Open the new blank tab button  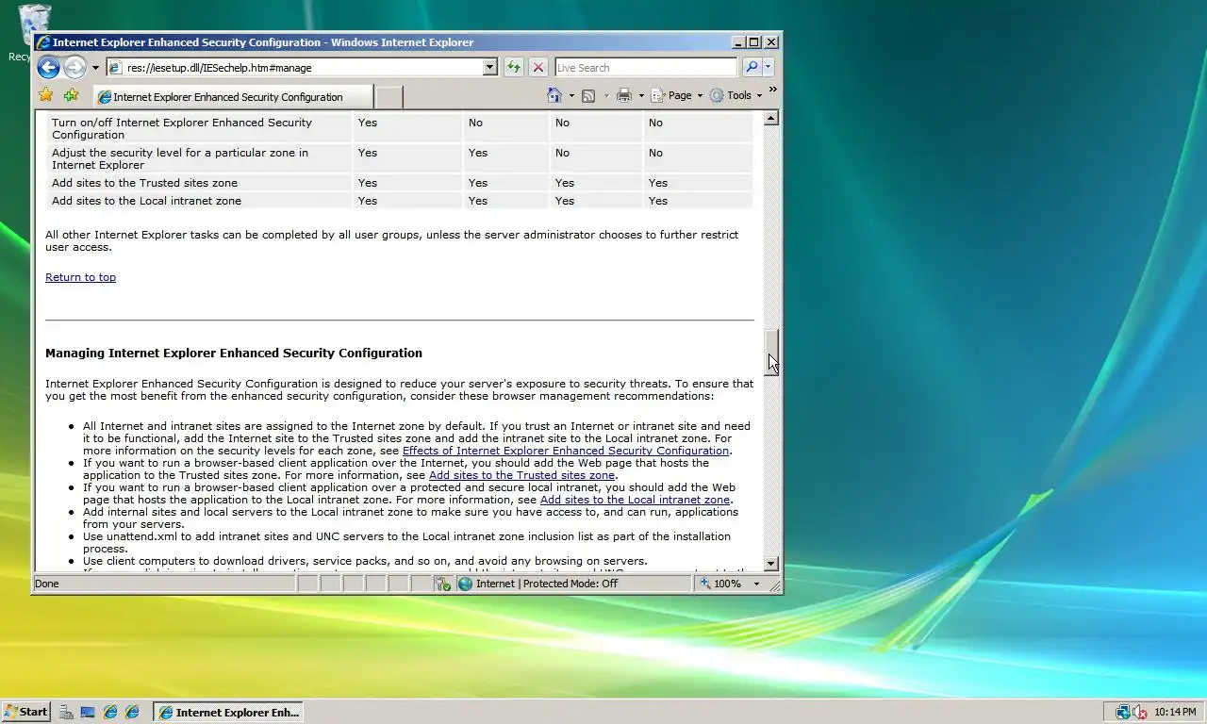[x=389, y=96]
